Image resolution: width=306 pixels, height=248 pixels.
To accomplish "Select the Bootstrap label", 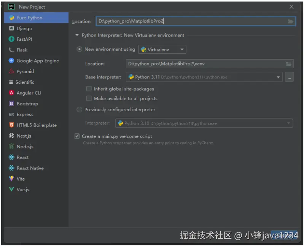I will (27, 104).
